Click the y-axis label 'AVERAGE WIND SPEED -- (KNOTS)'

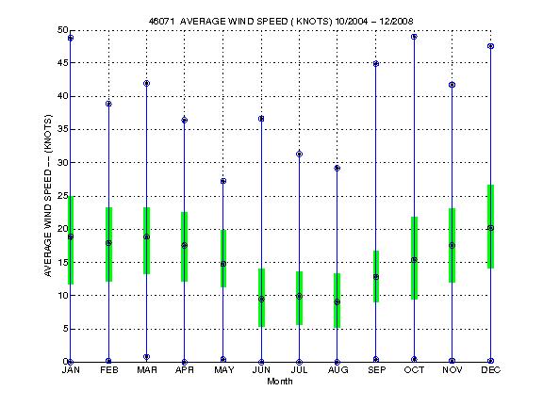pyautogui.click(x=48, y=196)
